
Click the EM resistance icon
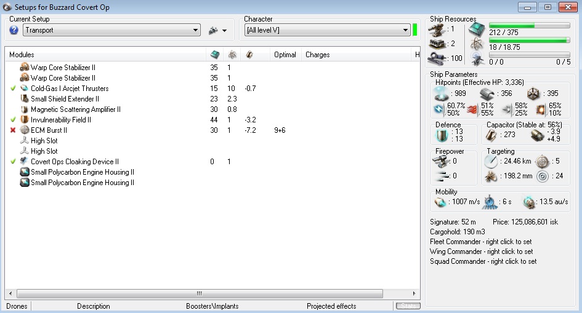[440, 109]
